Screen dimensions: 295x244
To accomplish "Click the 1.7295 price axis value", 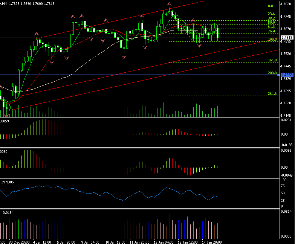I will point(286,91).
